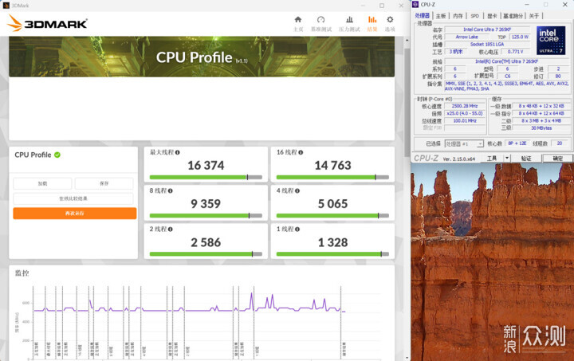The height and width of the screenshot is (361, 574).
Task: Click the 验证 button in CPU-Z
Action: tap(525, 158)
